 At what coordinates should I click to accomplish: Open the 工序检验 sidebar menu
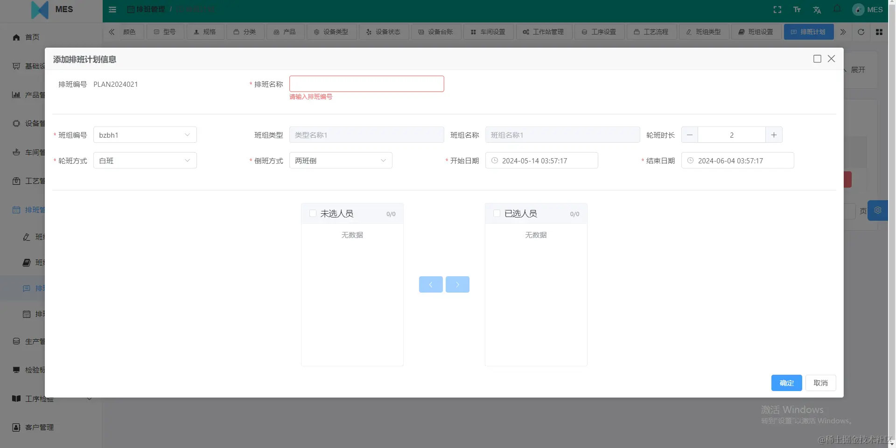click(x=51, y=399)
